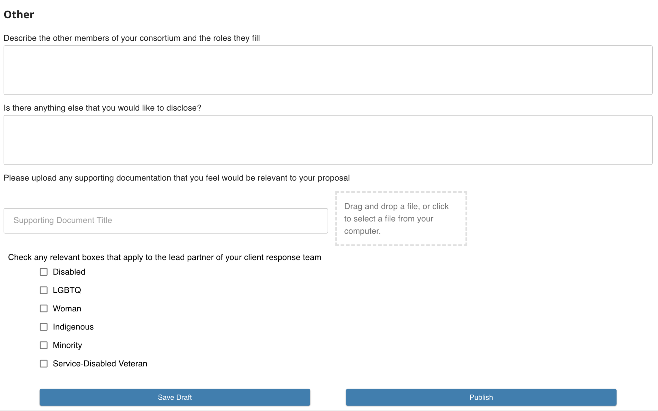Click the "Describe the other members" question label
The width and height of the screenshot is (658, 411).
click(x=132, y=38)
